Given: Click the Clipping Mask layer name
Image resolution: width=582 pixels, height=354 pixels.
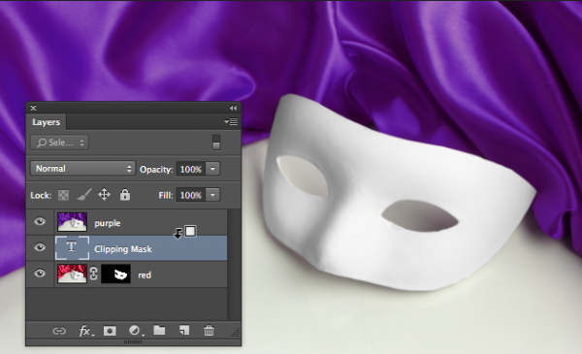Looking at the screenshot, I should 123,249.
